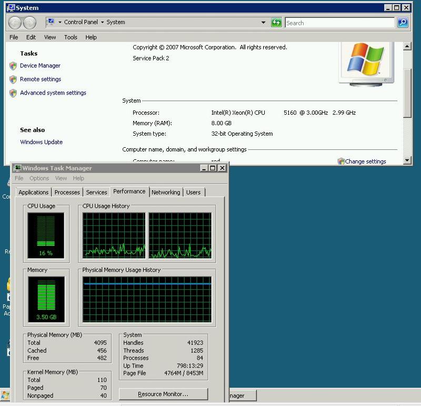Select the Performance tab
The width and height of the screenshot is (421, 406).
coord(129,191)
